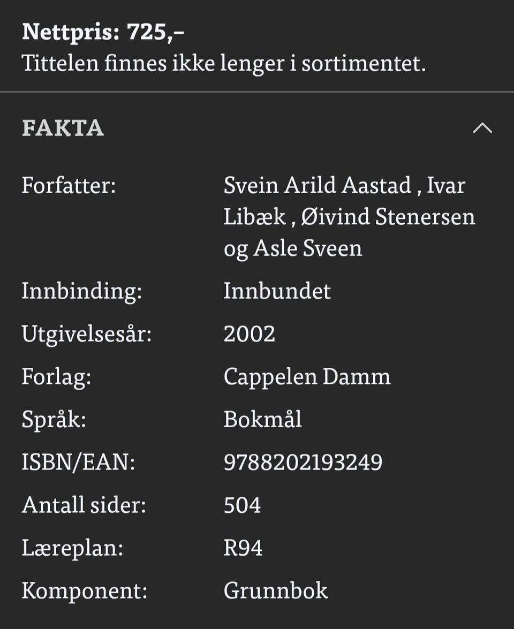The image size is (514, 629).
Task: Click the ISBN/EAN label
Action: [78, 462]
